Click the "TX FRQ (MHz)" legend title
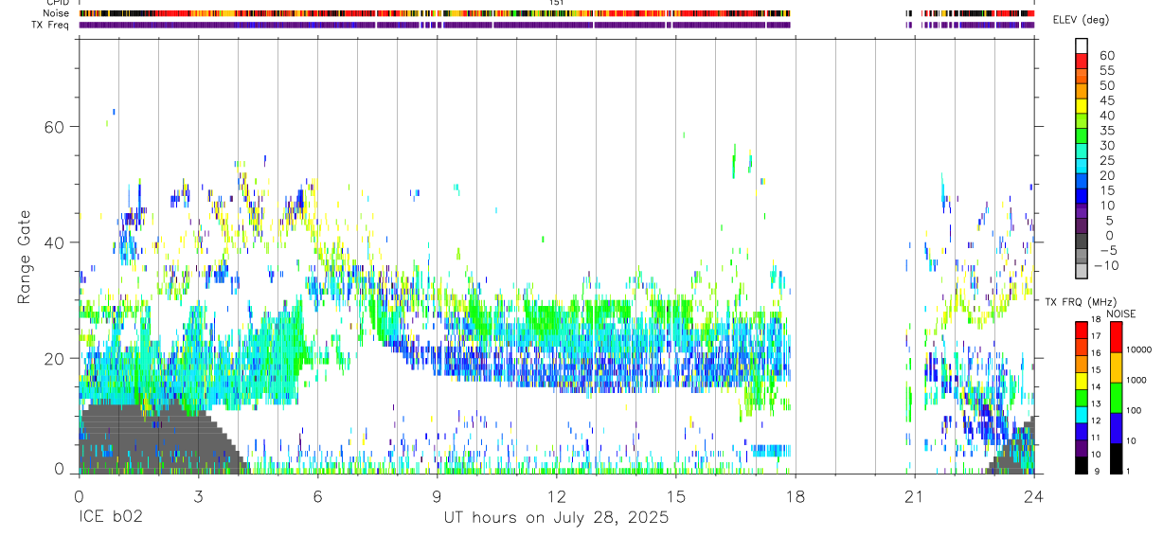The width and height of the screenshot is (1163, 537). [x=1080, y=301]
